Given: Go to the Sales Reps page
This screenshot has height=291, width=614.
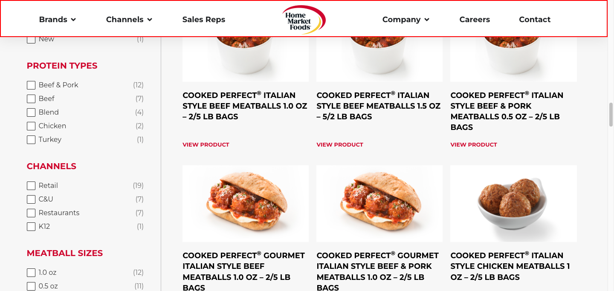Looking at the screenshot, I should pyautogui.click(x=204, y=20).
